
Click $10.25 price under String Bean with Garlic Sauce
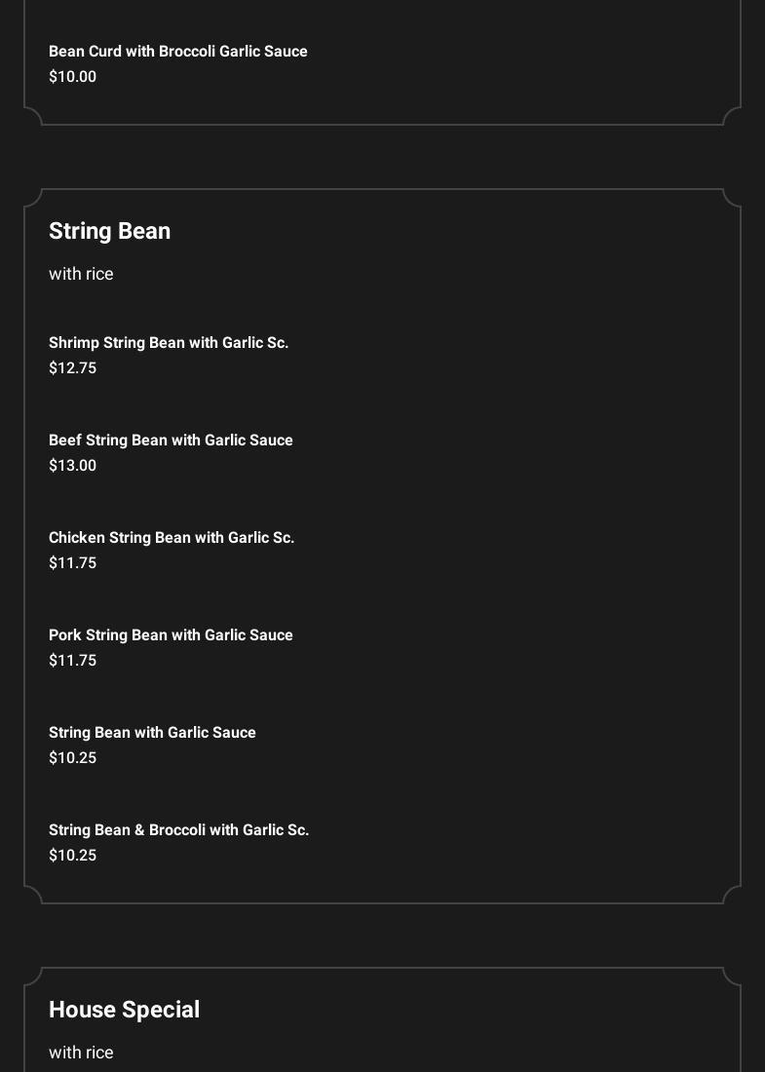[72, 758]
